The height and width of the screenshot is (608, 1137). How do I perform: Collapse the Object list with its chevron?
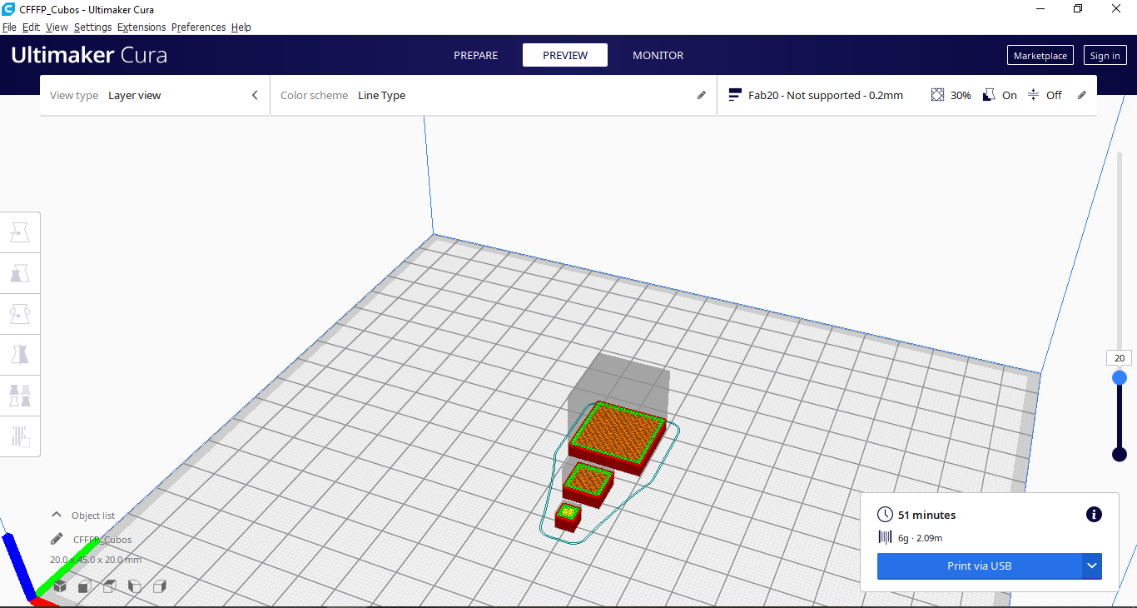(x=57, y=516)
